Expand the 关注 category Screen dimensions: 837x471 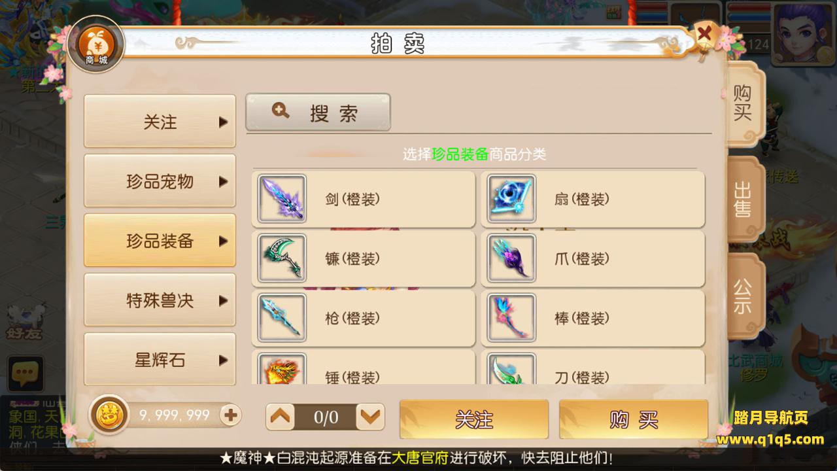pos(160,122)
